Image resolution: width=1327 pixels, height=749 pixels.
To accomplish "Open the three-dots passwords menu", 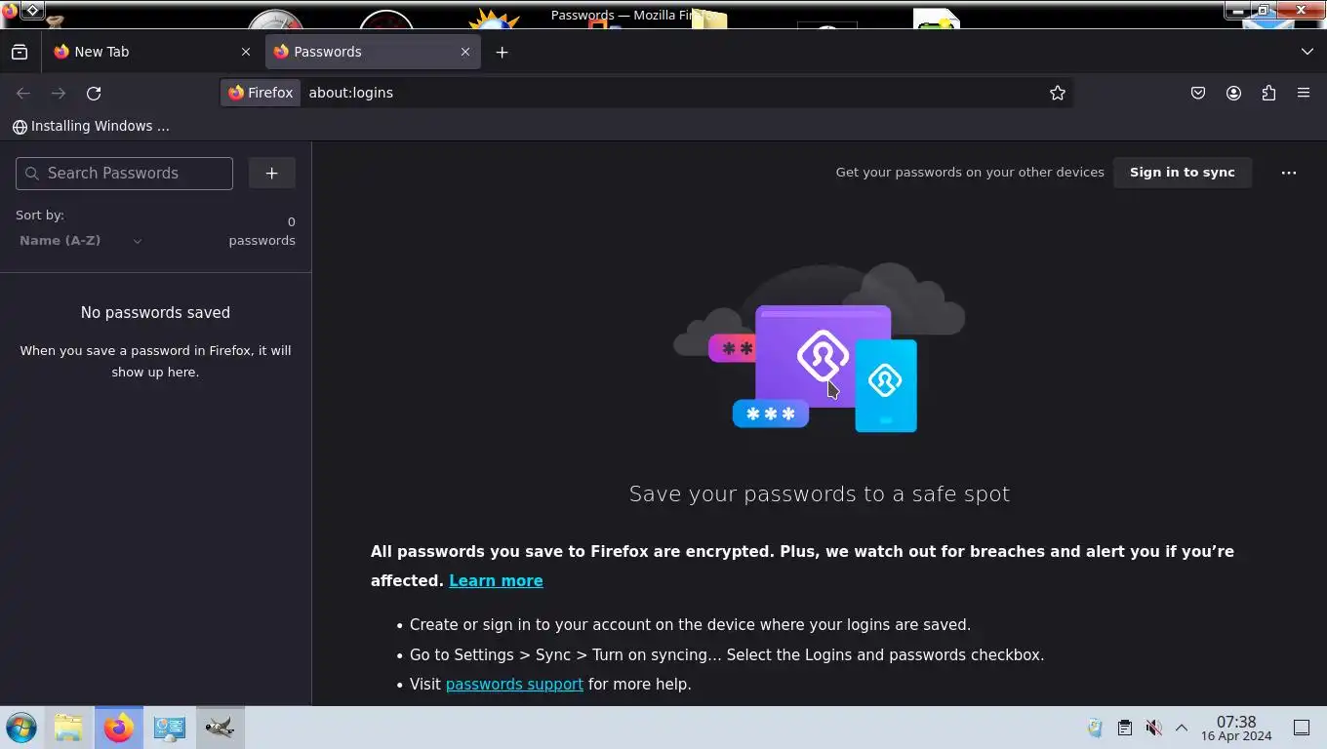I will point(1289,173).
